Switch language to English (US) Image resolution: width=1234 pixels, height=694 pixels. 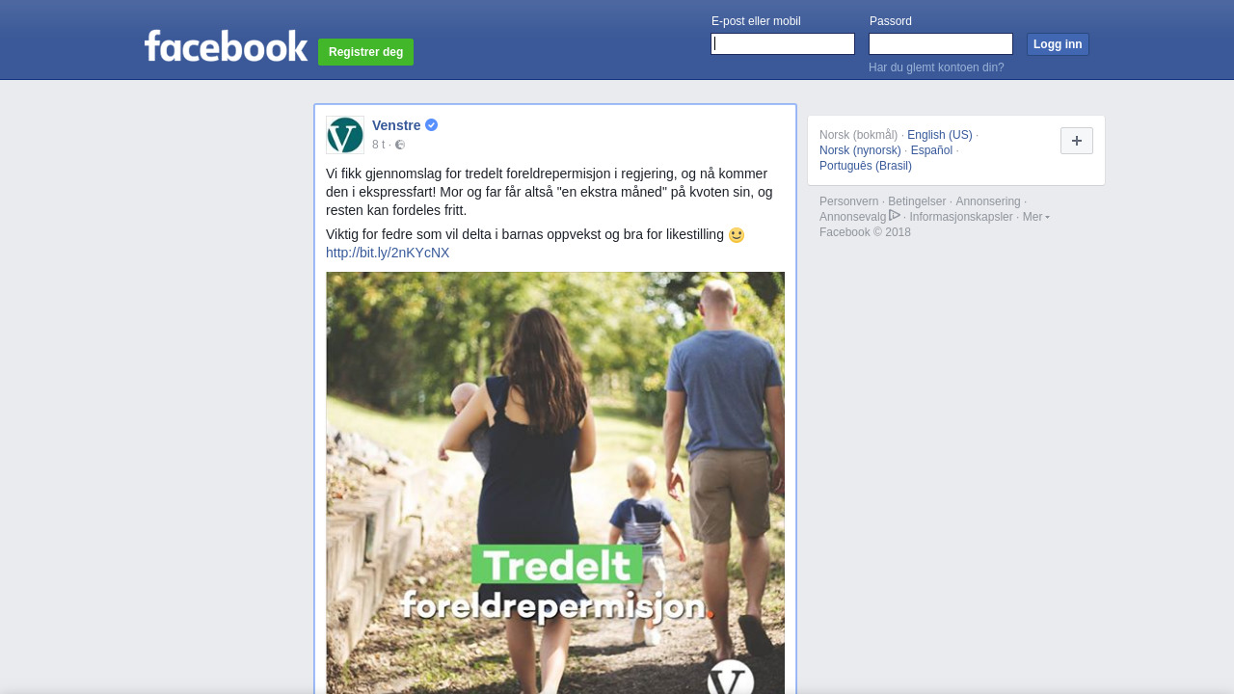[x=940, y=135]
